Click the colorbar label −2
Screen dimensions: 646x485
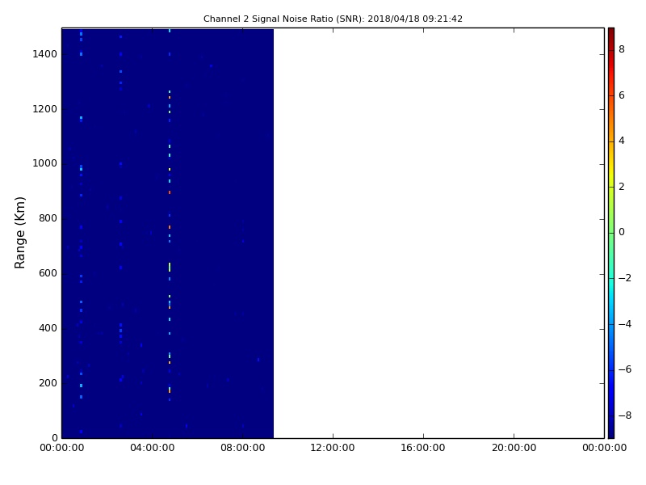click(625, 278)
